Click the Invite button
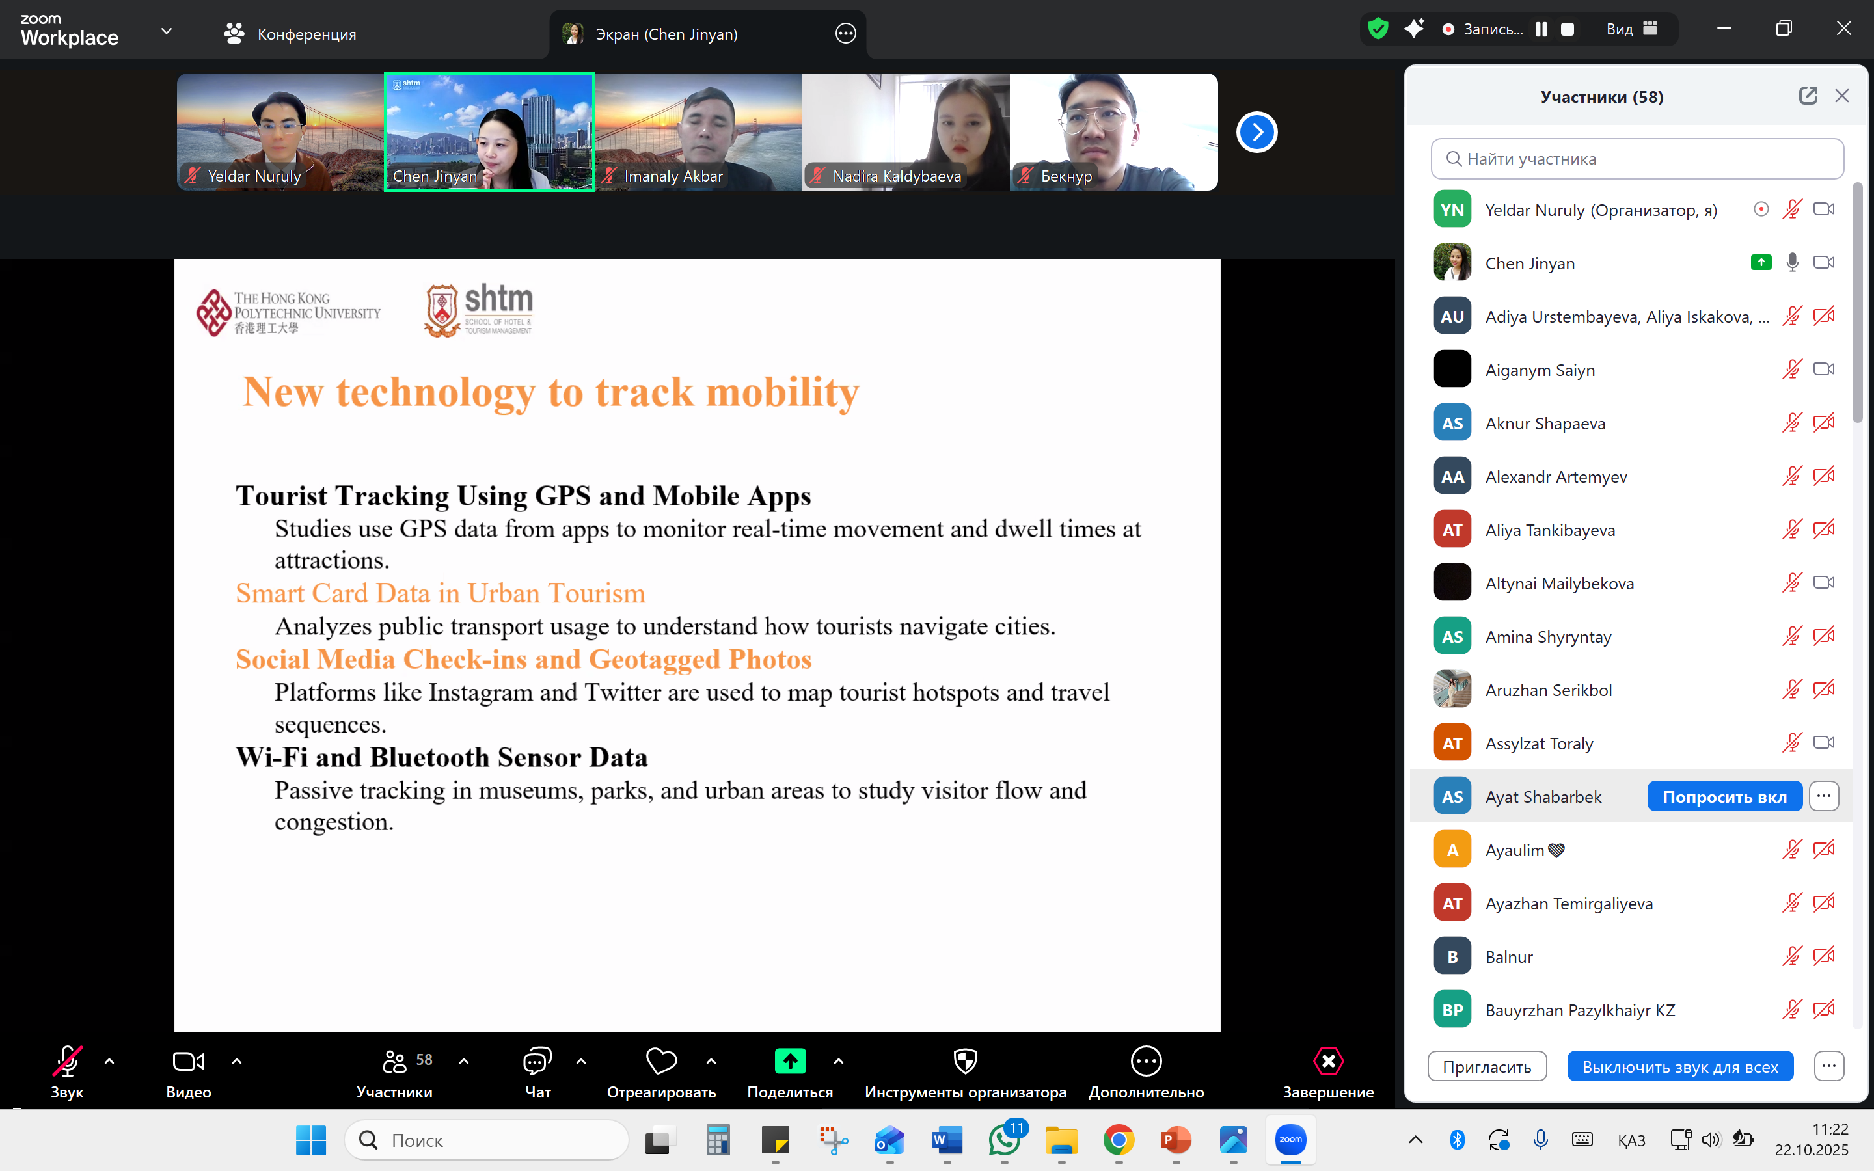This screenshot has width=1874, height=1171. pyautogui.click(x=1487, y=1066)
